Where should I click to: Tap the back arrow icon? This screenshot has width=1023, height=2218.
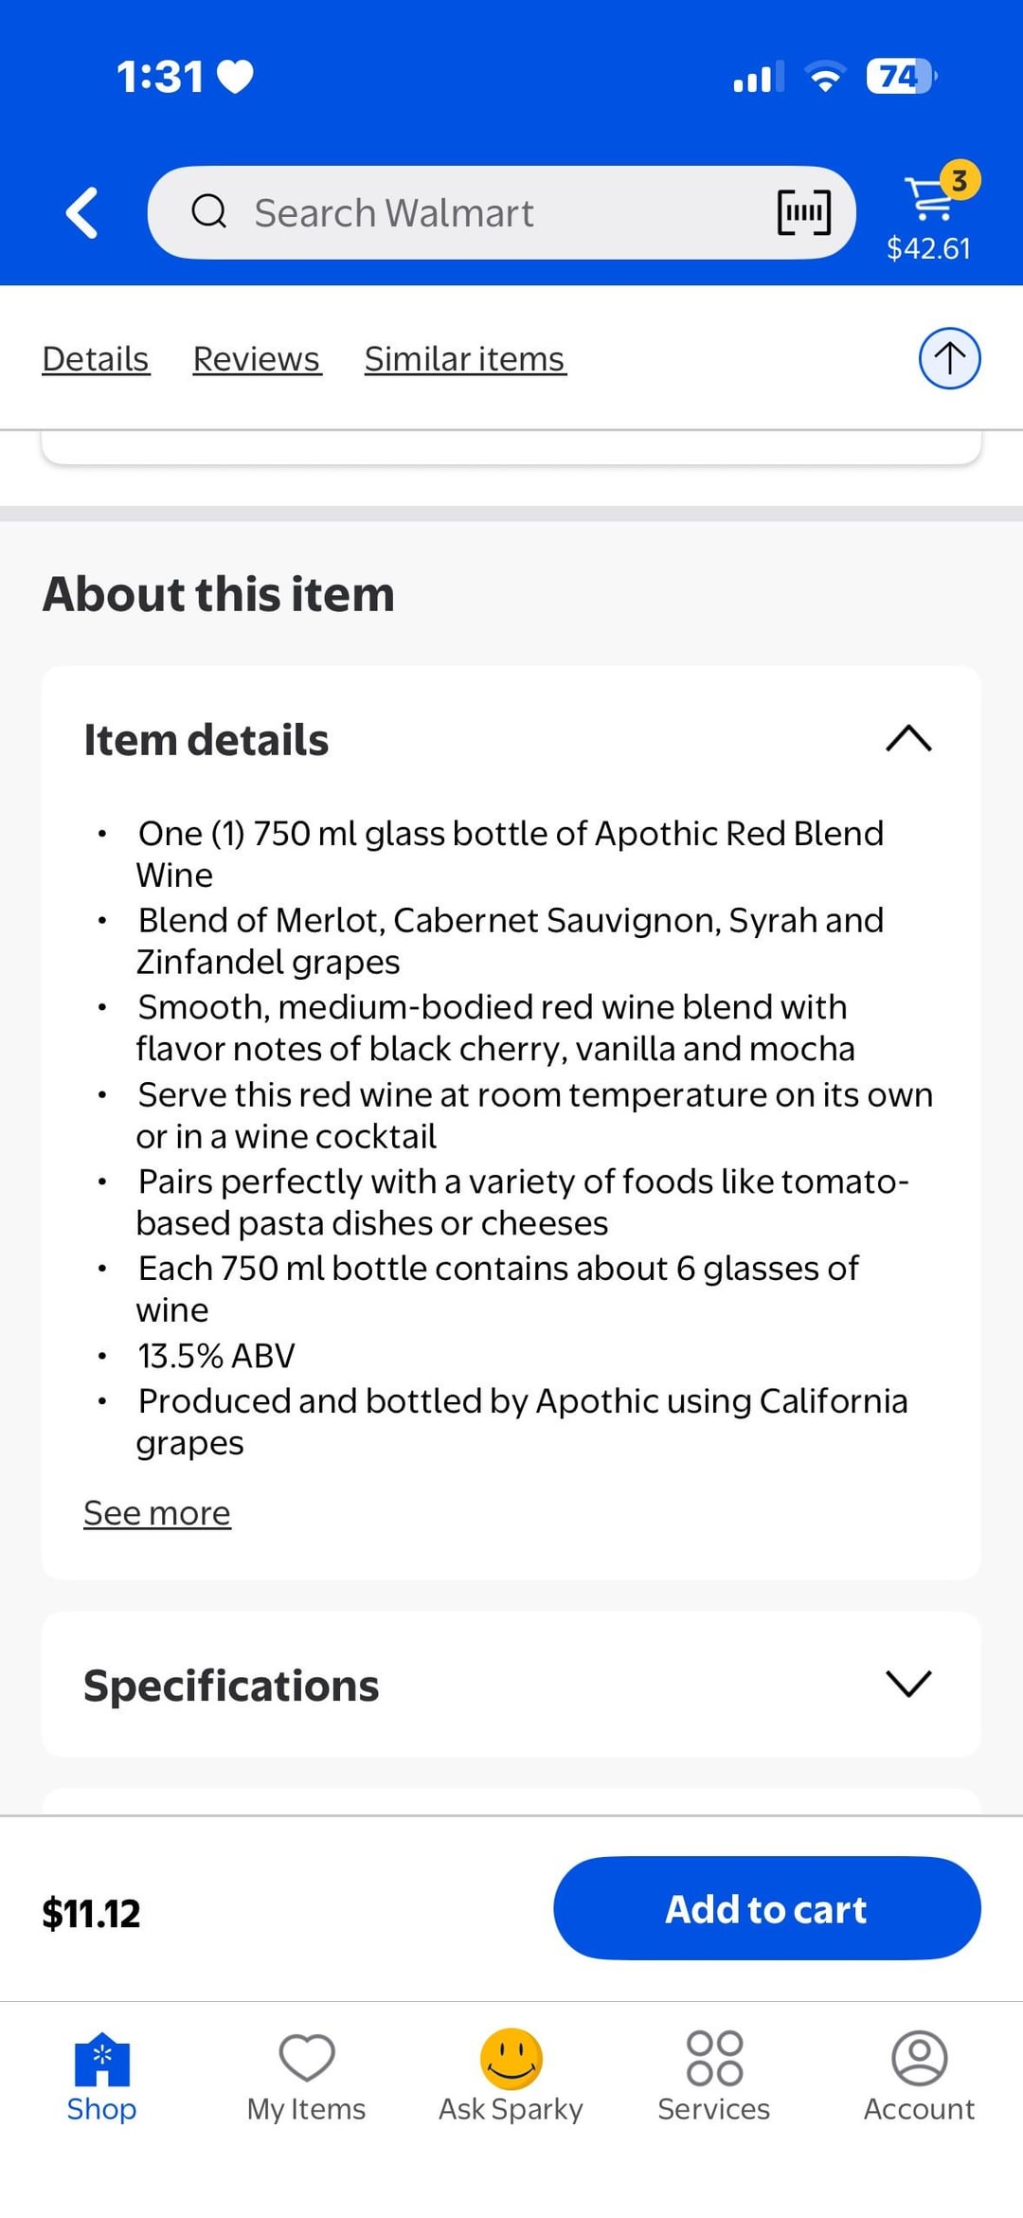(82, 212)
